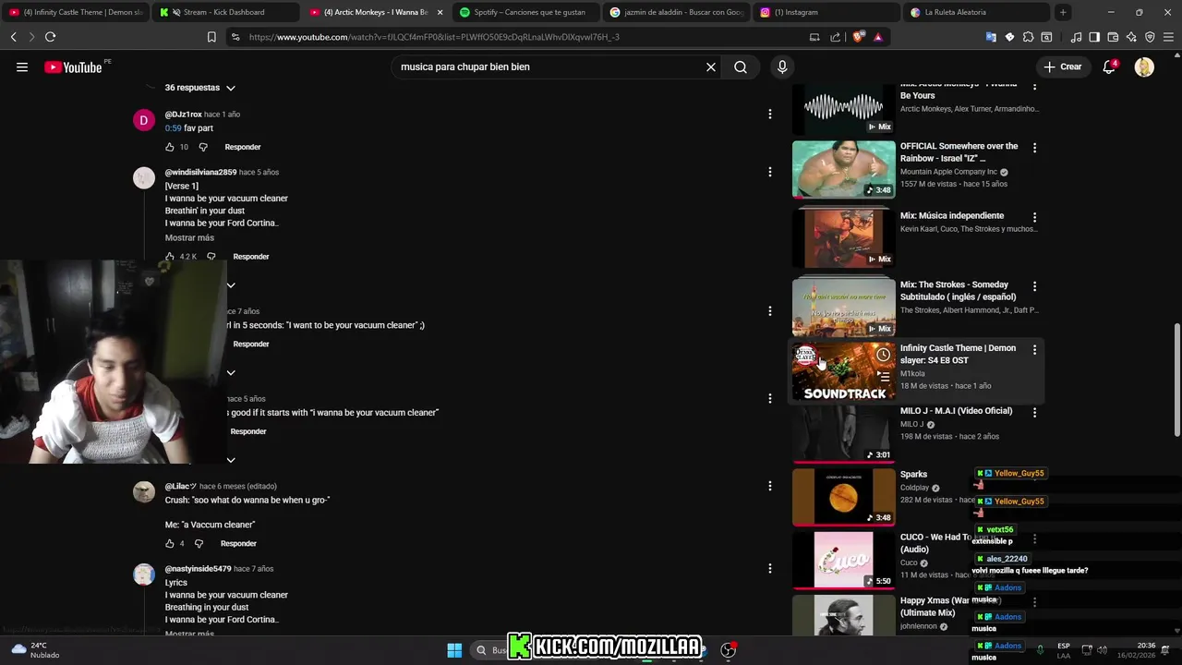Image resolution: width=1182 pixels, height=665 pixels.
Task: Open options for the @nastyinside5479 comment
Action: (x=769, y=568)
